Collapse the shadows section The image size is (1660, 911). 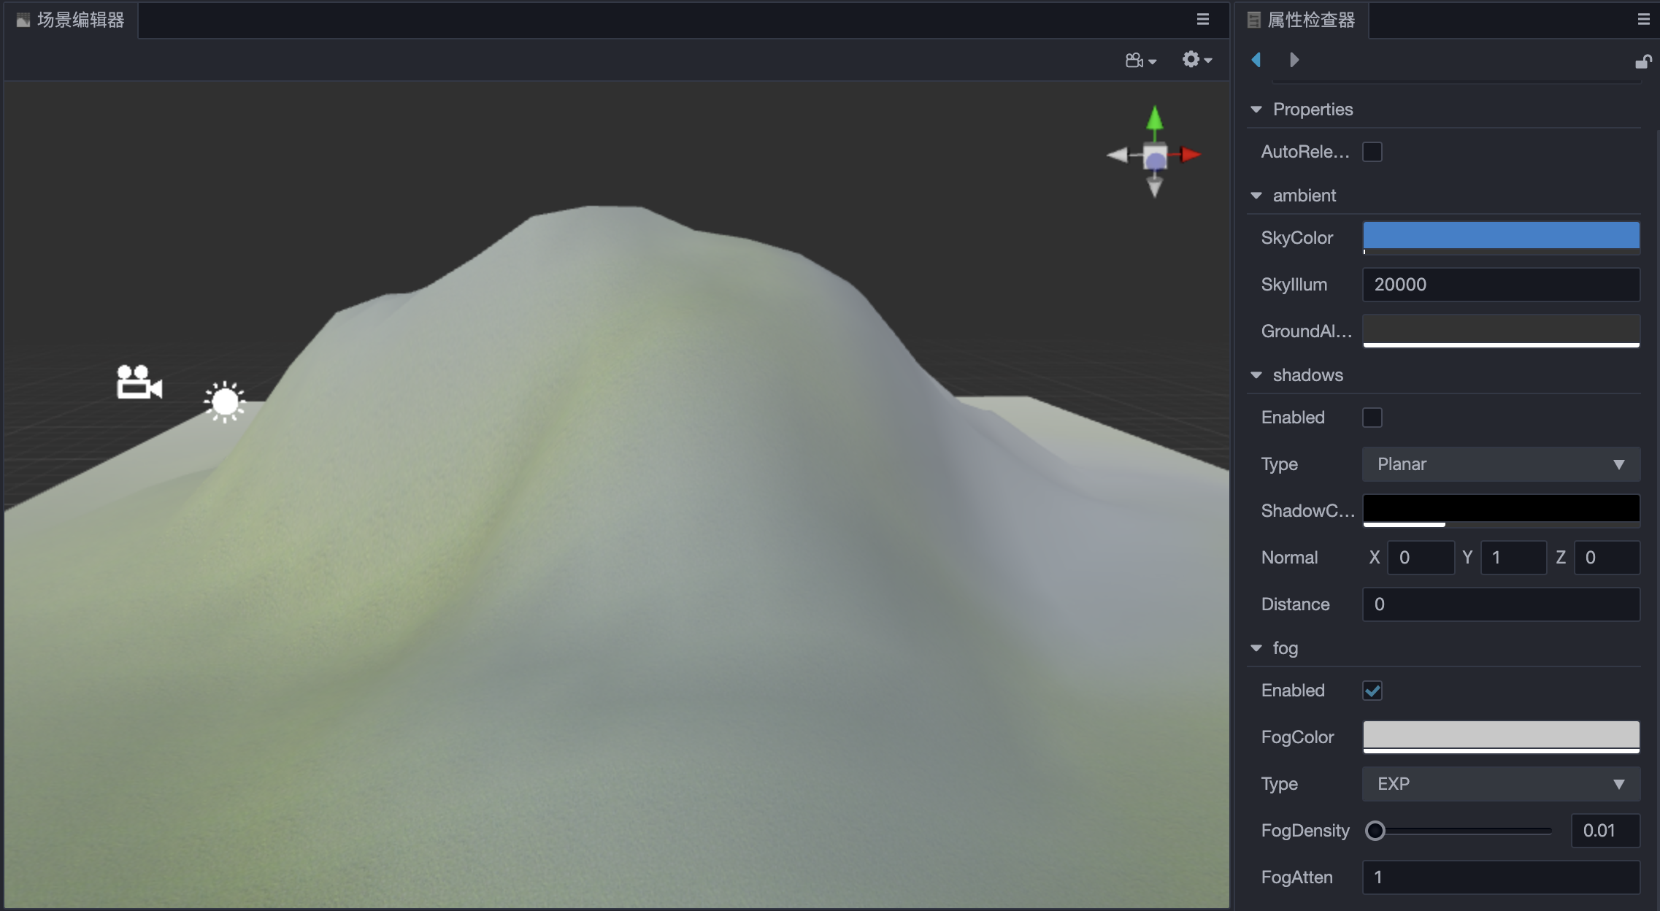[1256, 375]
